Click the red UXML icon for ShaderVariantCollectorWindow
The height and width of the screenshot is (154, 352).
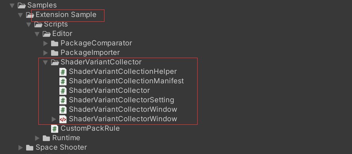point(63,119)
